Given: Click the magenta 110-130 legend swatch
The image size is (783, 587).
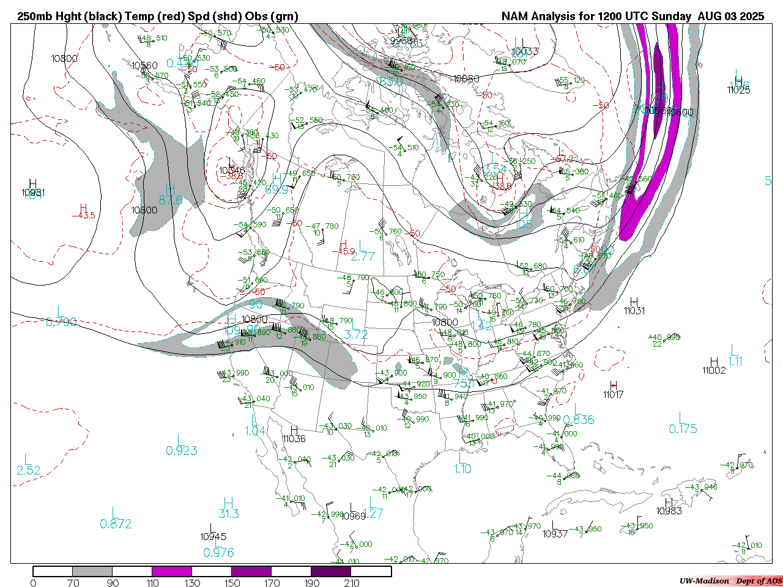Looking at the screenshot, I should pos(172,571).
